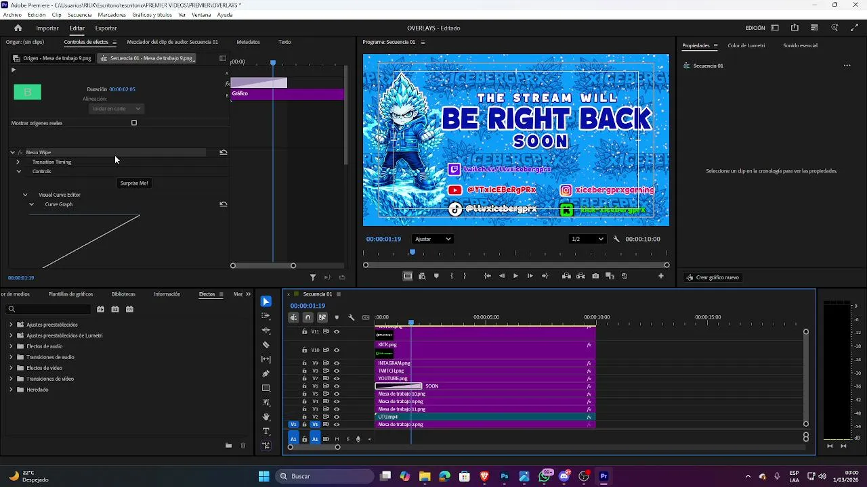Collapse the Controls group
The width and height of the screenshot is (867, 487).
18,171
